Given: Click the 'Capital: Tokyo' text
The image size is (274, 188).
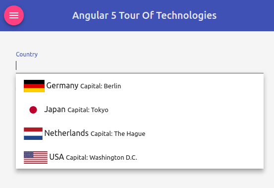Looking at the screenshot, I should point(88,110).
